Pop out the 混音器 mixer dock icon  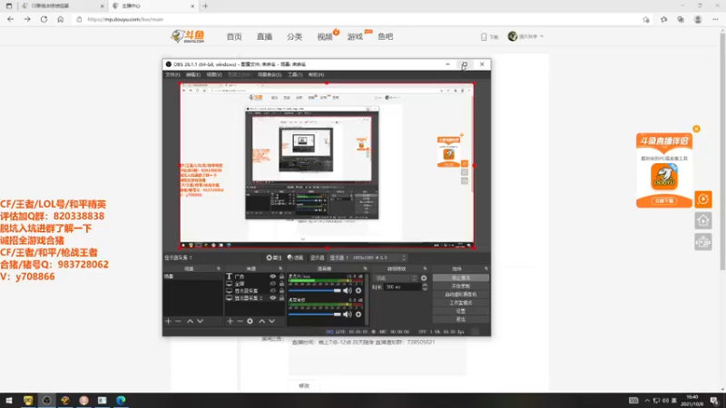(365, 268)
